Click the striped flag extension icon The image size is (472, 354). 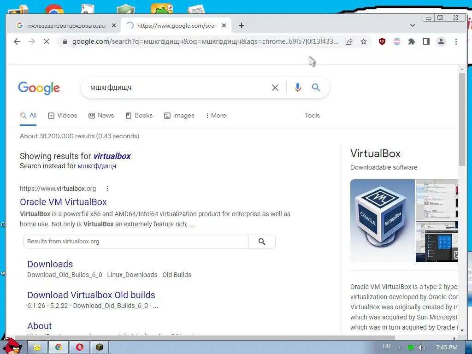pyautogui.click(x=397, y=41)
